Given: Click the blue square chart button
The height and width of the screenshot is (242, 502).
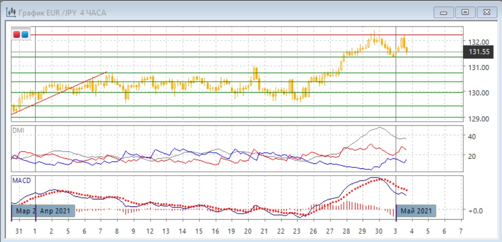Looking at the screenshot, I should (24, 34).
